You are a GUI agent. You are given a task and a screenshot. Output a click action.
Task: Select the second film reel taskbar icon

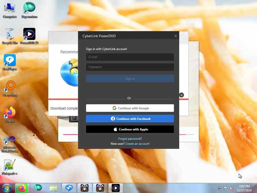100,188
